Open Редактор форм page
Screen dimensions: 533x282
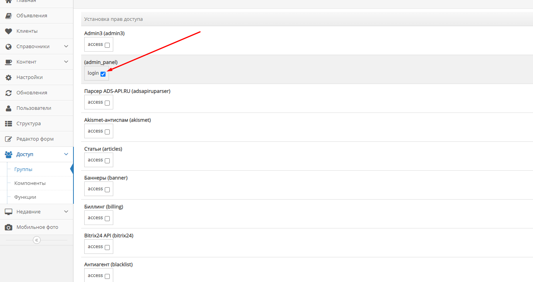click(x=36, y=139)
